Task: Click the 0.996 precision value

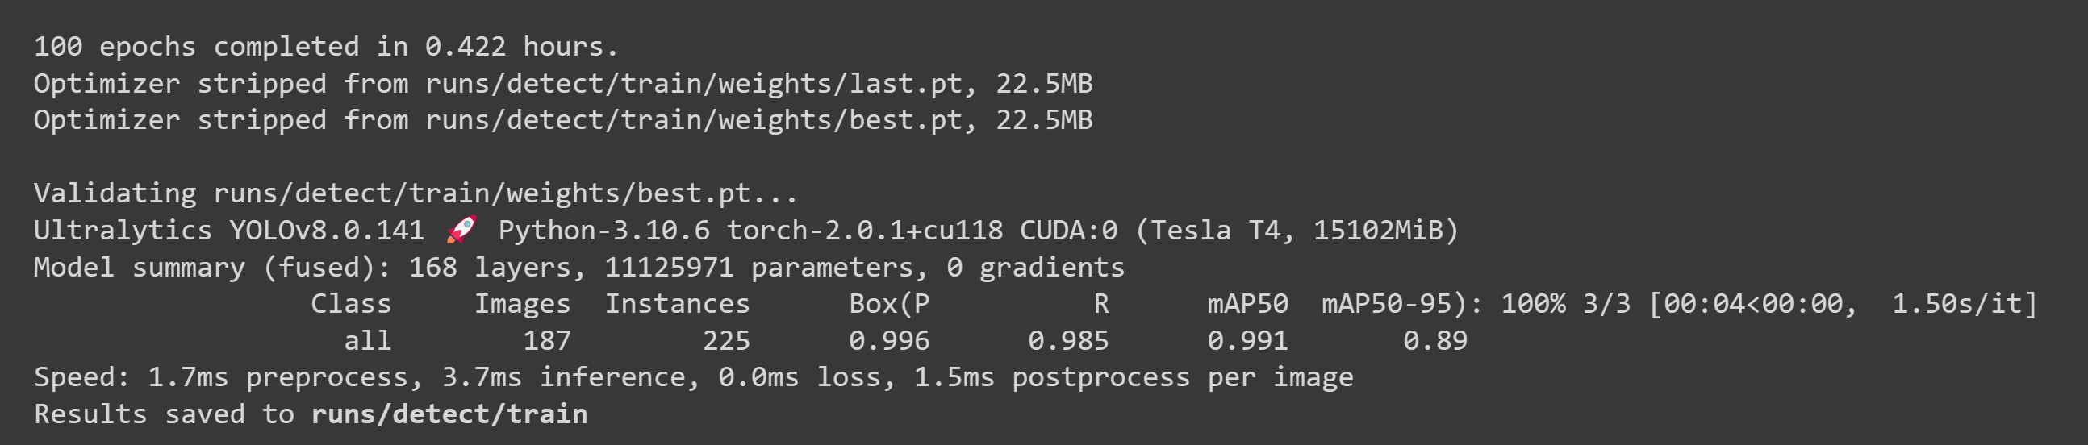Action: [x=889, y=340]
